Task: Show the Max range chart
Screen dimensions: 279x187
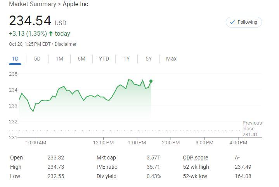Action: tap(171, 59)
